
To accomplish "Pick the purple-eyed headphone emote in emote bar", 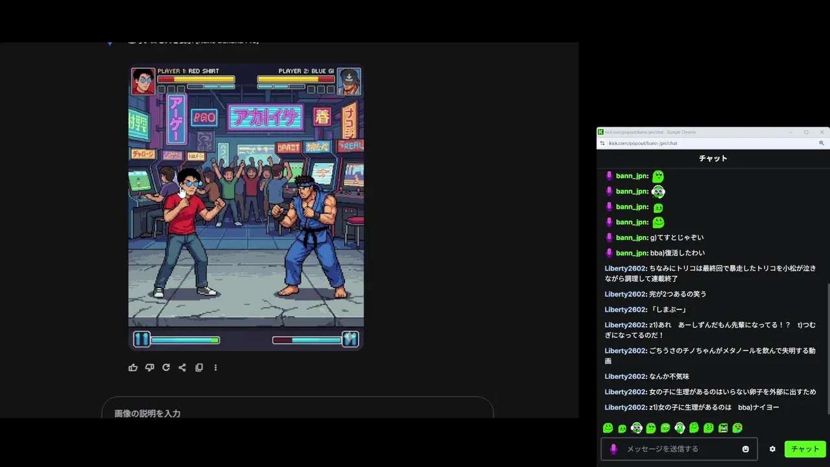I will point(637,428).
